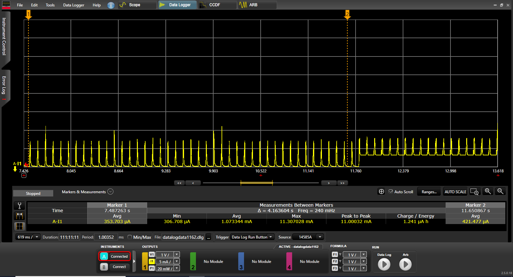
Task: Select output slot 3 blue tile
Action: [241, 261]
